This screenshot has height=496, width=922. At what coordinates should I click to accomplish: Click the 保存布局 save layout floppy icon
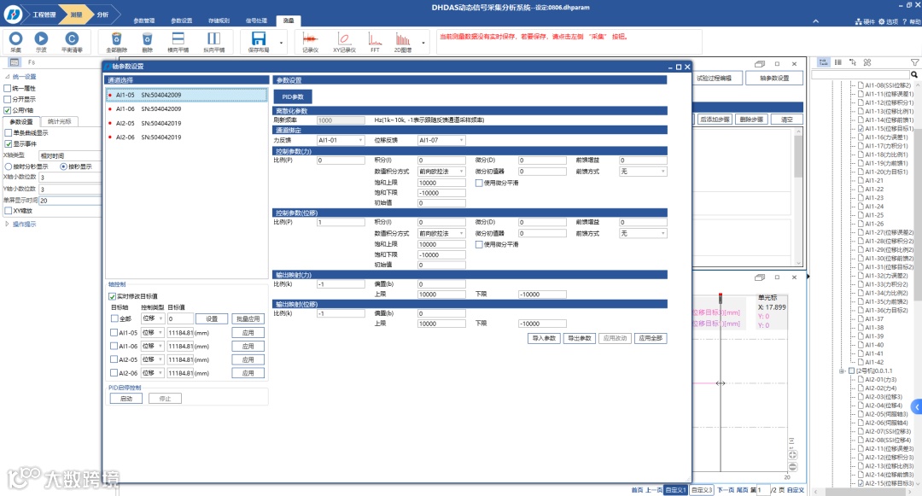(259, 38)
